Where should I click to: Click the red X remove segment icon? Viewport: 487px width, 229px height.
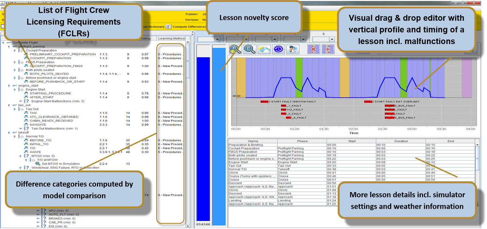click(x=313, y=49)
